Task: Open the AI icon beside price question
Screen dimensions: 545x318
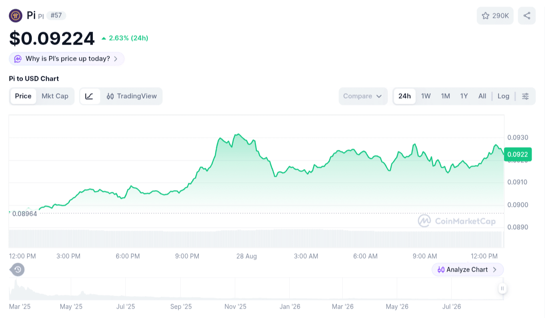Action: coord(18,59)
